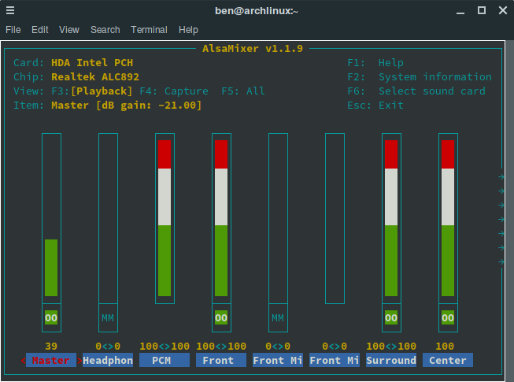Toggle MM mute indicator under first Front Mi channel
Viewport: 514px width, 382px height.
(x=278, y=317)
